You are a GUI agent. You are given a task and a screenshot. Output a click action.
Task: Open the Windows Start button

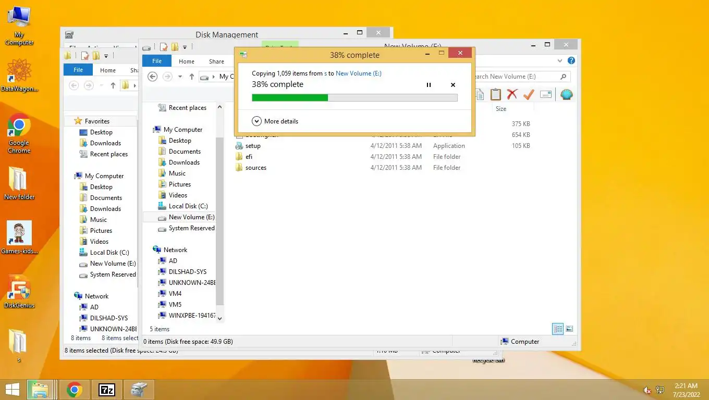pyautogui.click(x=13, y=390)
